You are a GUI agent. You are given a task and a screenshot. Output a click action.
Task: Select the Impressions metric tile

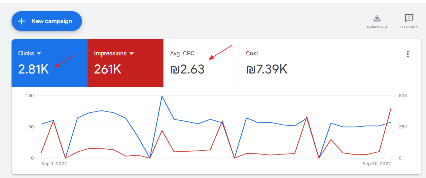125,63
